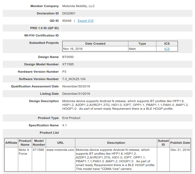
Task: Click the product description cell mentioning CDMA Vzw
Action: (x=116, y=159)
